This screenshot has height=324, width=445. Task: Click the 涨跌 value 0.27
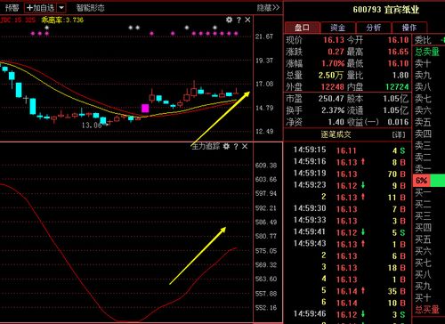(336, 52)
